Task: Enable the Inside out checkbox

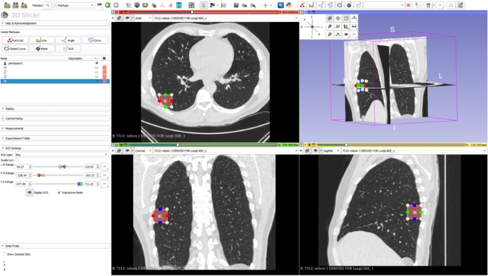Action: (x=17, y=160)
